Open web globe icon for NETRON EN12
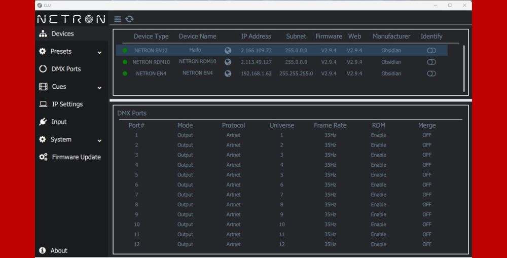 pyautogui.click(x=228, y=51)
